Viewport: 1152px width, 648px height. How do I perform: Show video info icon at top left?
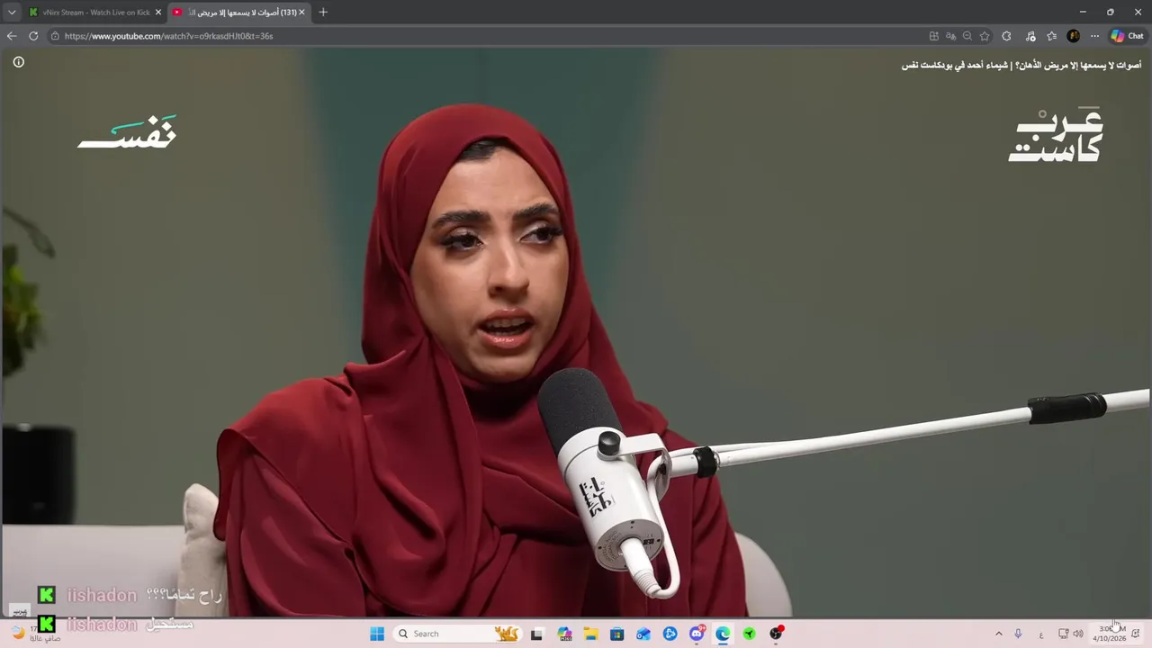click(18, 62)
